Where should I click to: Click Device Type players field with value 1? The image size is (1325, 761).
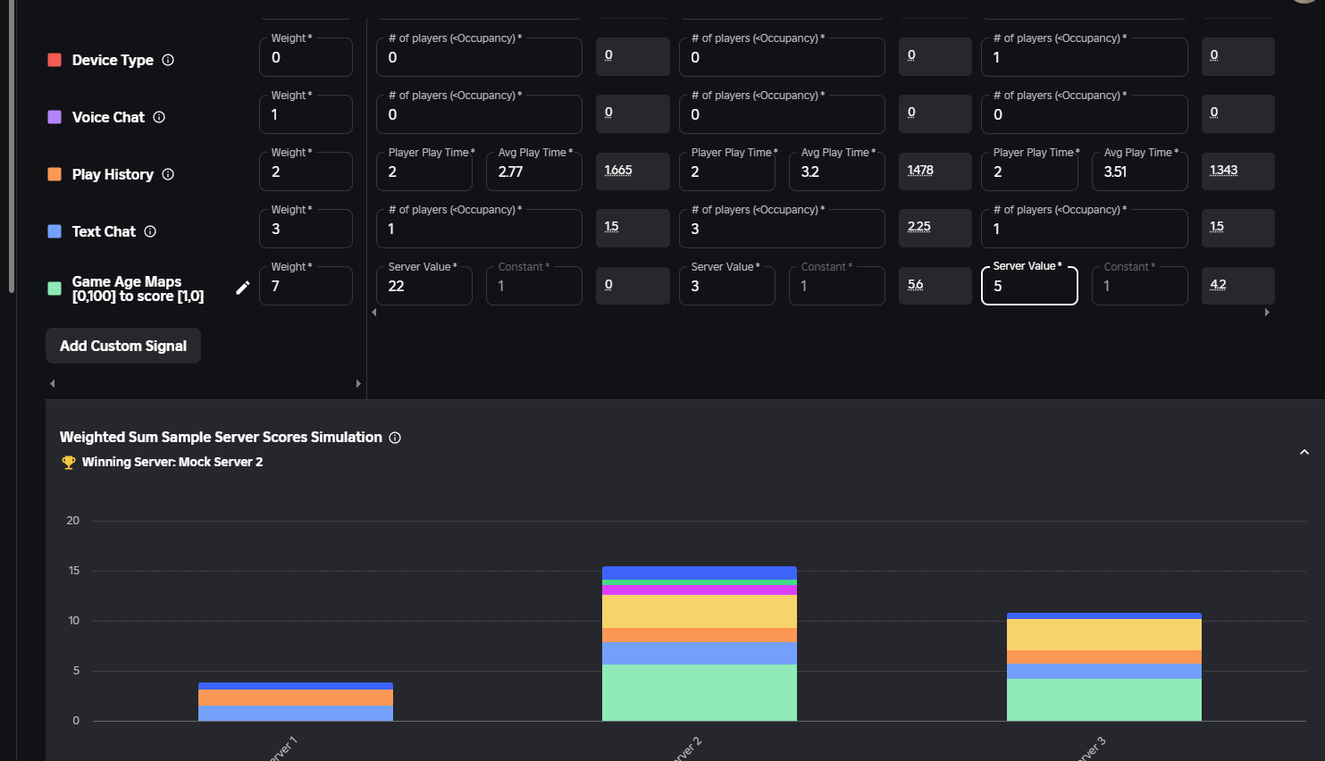click(1085, 57)
